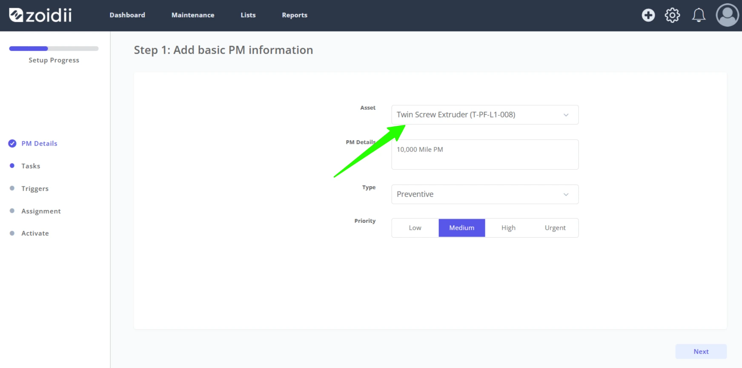Show notifications bell
The width and height of the screenshot is (742, 368).
coord(698,15)
